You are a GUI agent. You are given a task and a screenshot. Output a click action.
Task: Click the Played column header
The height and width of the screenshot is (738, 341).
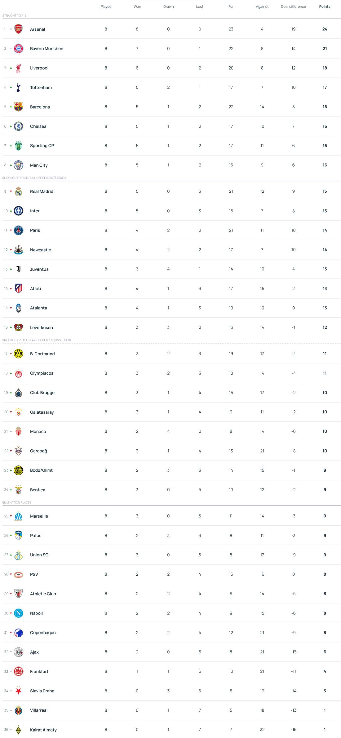[106, 7]
